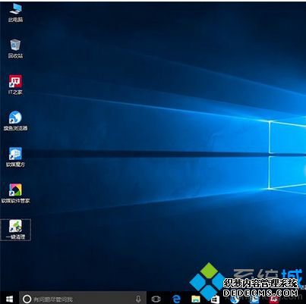
Task: Select the 一键清理 cleanup shortcut
Action: 15,230
